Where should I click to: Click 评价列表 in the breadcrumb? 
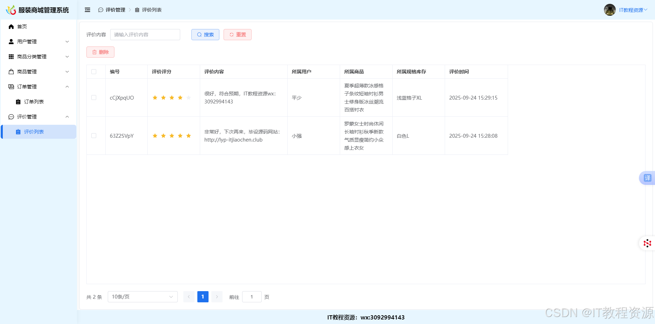tap(152, 10)
